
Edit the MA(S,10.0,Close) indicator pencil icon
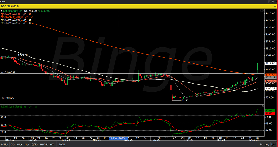pyautogui.click(x=25, y=23)
